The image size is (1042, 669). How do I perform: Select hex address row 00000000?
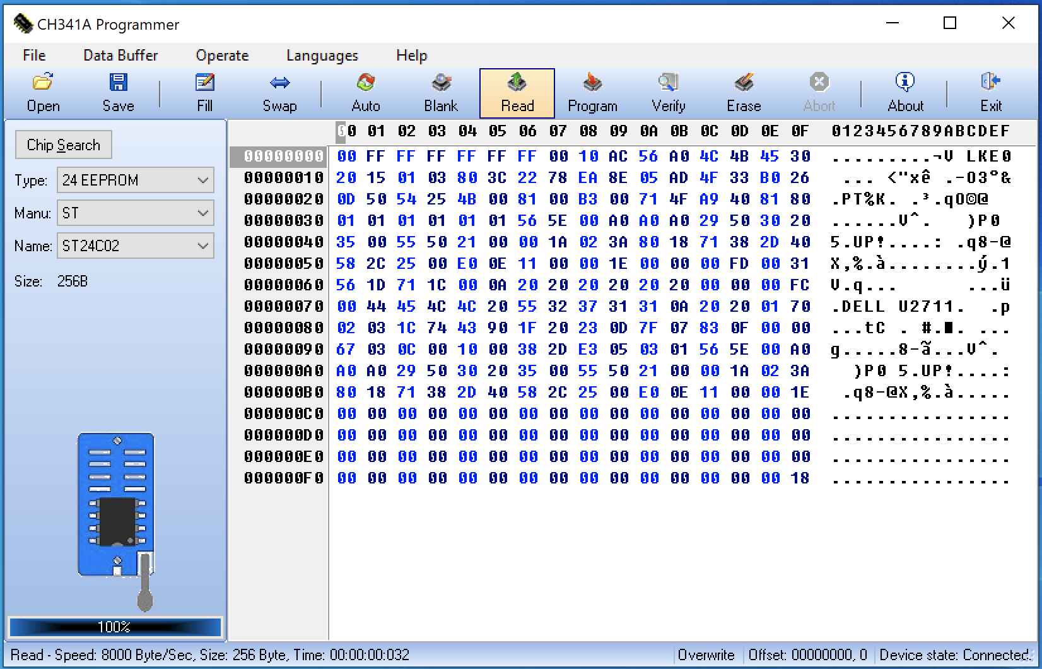pyautogui.click(x=284, y=156)
